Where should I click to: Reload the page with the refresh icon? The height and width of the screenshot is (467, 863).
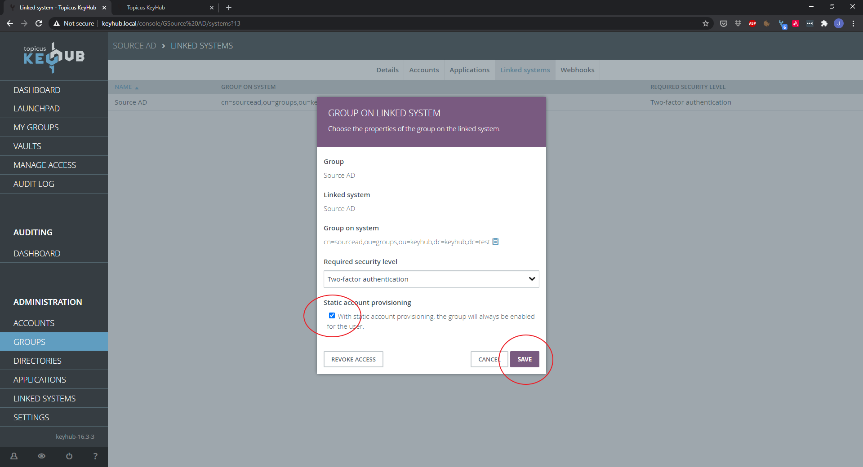[x=39, y=23]
